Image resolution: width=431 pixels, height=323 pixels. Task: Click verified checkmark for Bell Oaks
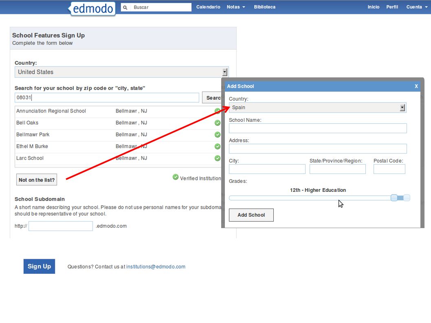[218, 123]
